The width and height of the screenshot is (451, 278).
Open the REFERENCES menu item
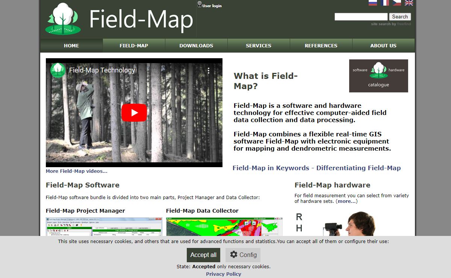tap(321, 45)
